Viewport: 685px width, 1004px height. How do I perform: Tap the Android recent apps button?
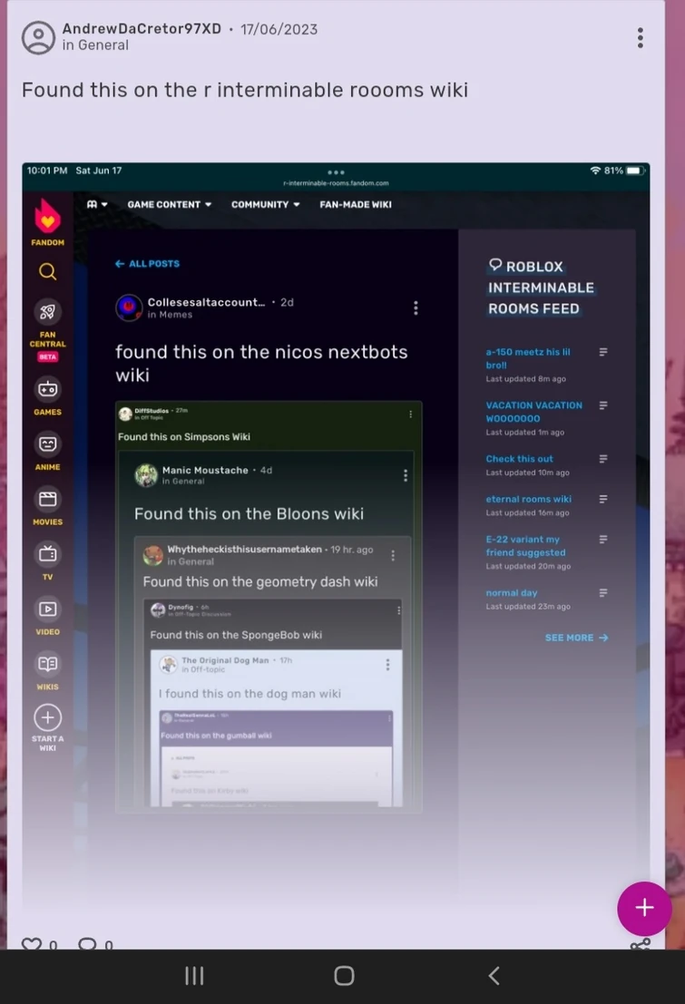point(194,975)
